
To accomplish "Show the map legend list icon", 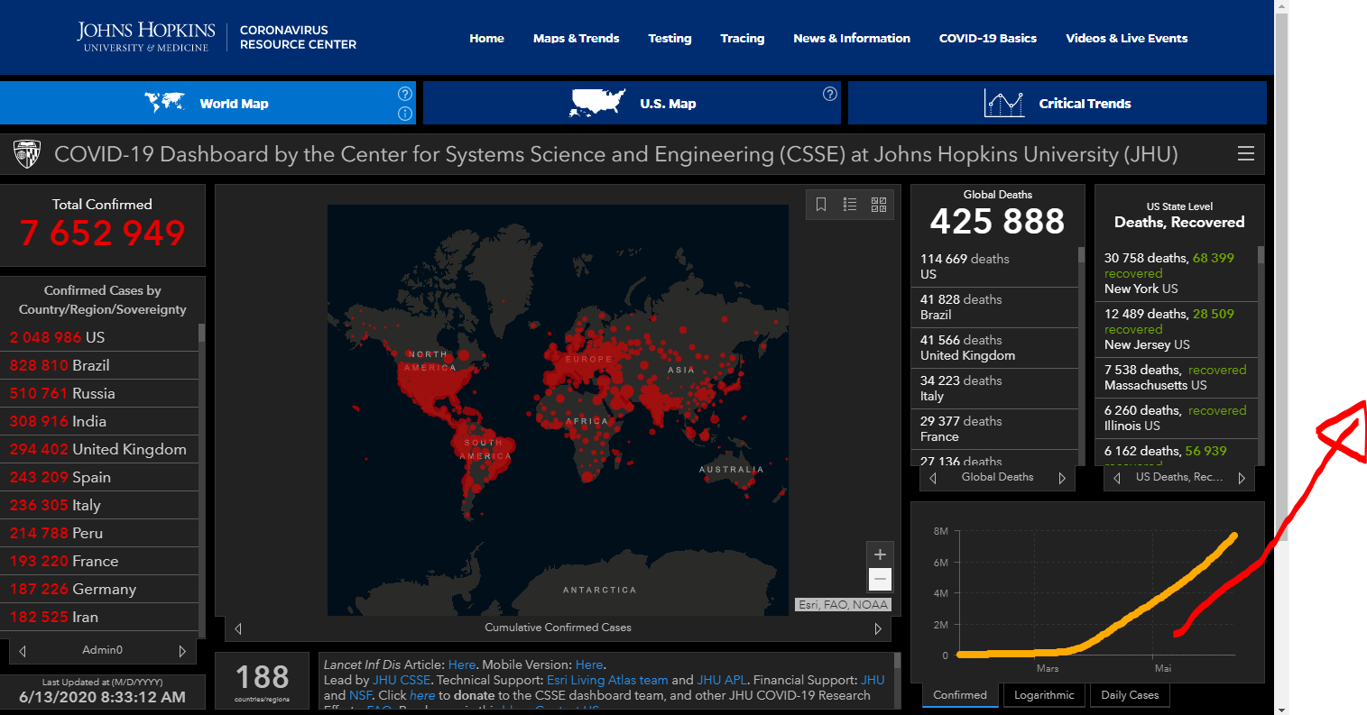I will coord(850,205).
